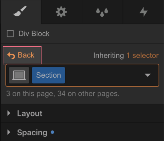Screen dimensions: 164x141
Task: Expand the Layout section triangle
Action: click(x=9, y=113)
